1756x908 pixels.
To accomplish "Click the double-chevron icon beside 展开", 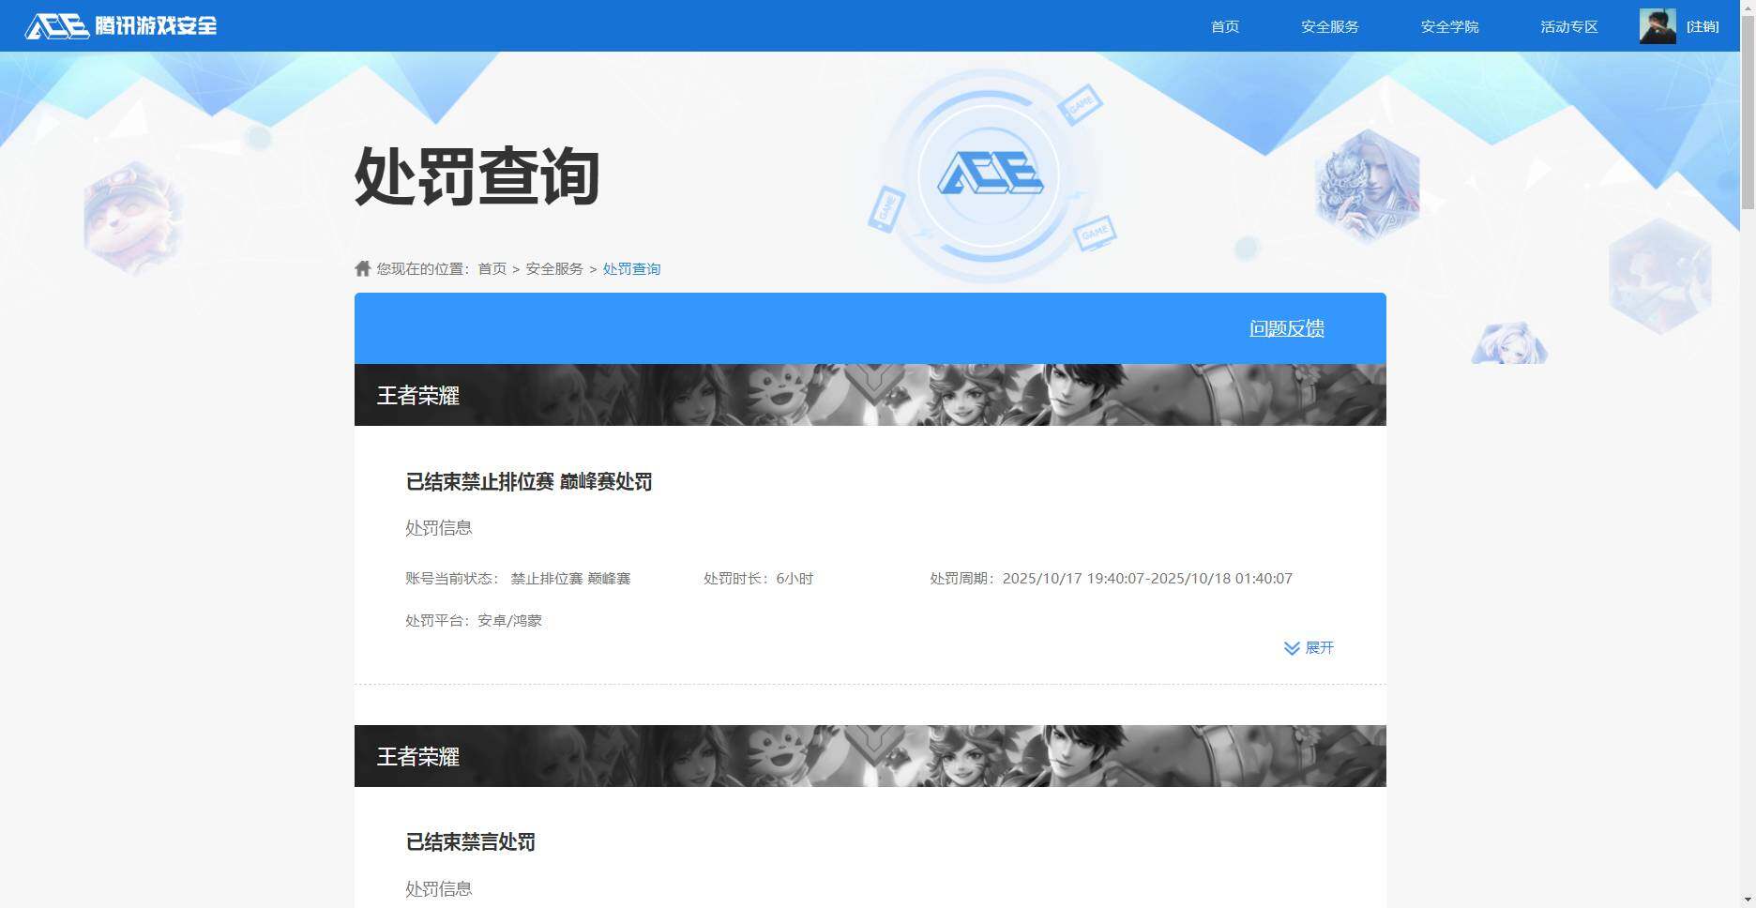I will [1292, 648].
